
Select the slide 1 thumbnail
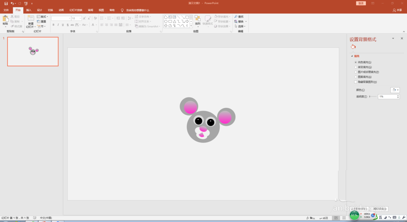pyautogui.click(x=33, y=51)
